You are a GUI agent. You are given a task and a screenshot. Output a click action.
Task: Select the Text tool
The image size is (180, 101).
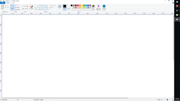tap(27, 6)
